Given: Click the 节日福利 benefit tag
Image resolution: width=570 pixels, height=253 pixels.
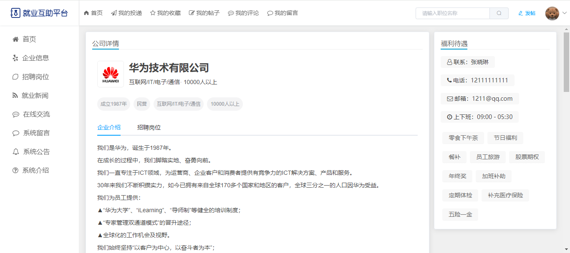Looking at the screenshot, I should 505,138.
